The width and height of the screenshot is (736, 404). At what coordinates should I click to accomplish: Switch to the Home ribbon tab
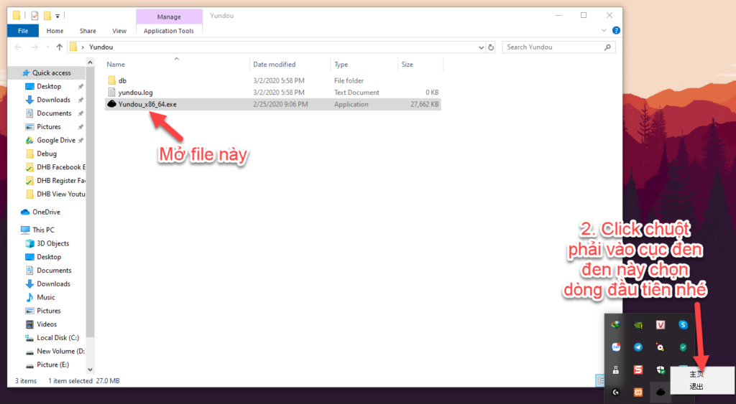(55, 30)
